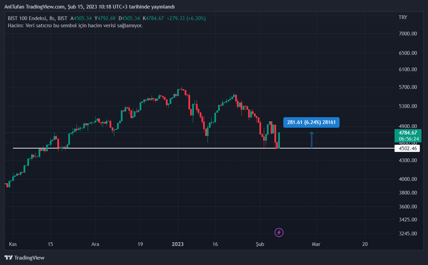Click the TRY currency label
428x265 pixels.
[x=403, y=17]
